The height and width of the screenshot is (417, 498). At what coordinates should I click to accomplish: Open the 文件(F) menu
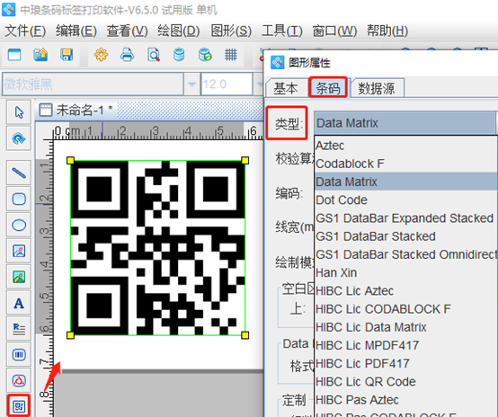click(x=25, y=31)
